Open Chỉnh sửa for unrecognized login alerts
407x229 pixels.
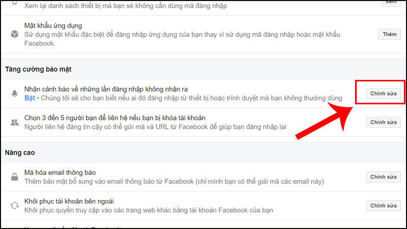[384, 94]
